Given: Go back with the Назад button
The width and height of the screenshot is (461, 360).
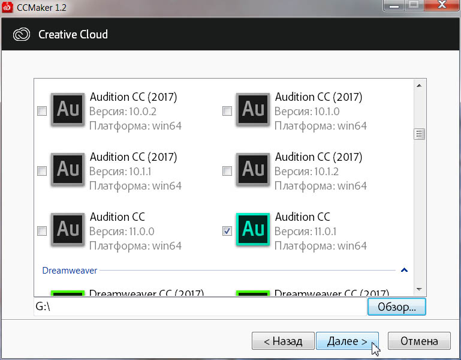Looking at the screenshot, I should coord(283,341).
